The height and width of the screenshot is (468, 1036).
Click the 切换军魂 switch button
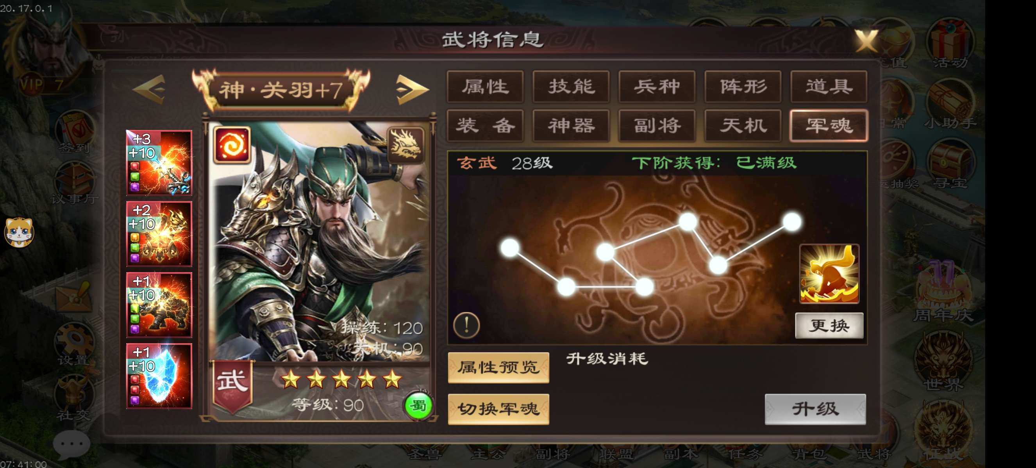pyautogui.click(x=498, y=409)
